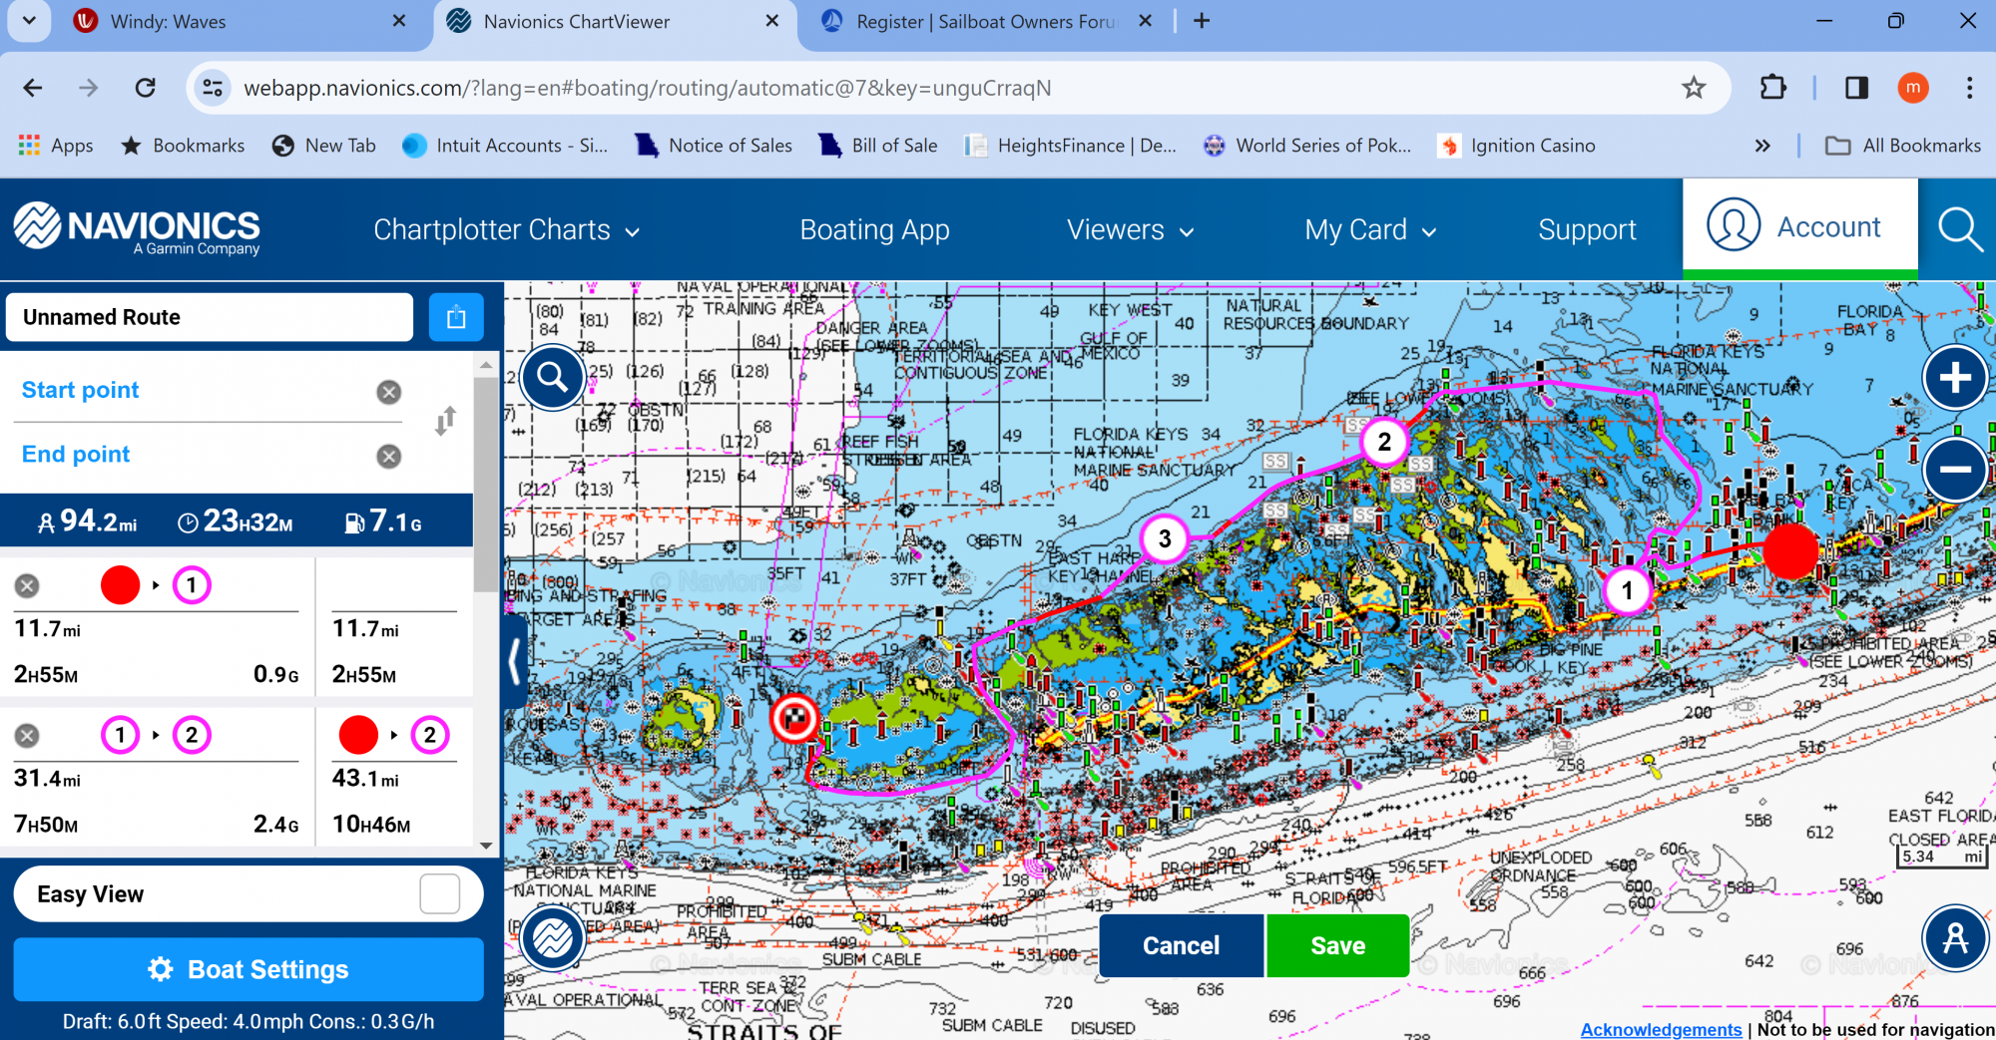The width and height of the screenshot is (1996, 1040).
Task: Switch to the Windy: Waves tab
Action: pos(240,22)
